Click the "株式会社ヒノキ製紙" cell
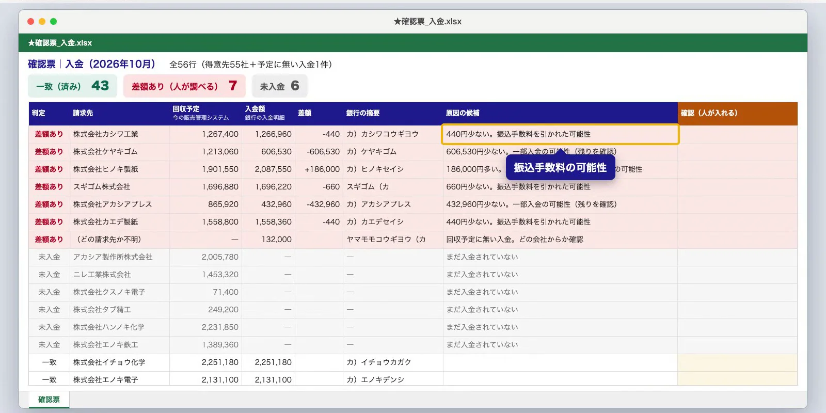 pyautogui.click(x=120, y=169)
